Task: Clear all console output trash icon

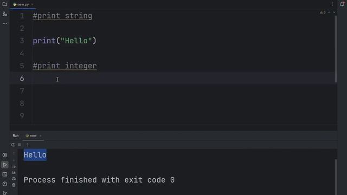Action: [x=14, y=185]
